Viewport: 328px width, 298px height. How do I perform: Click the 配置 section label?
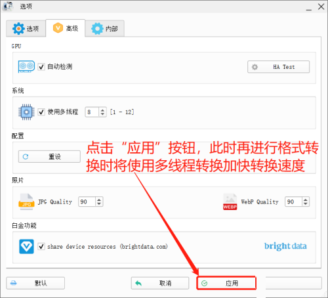pos(18,136)
